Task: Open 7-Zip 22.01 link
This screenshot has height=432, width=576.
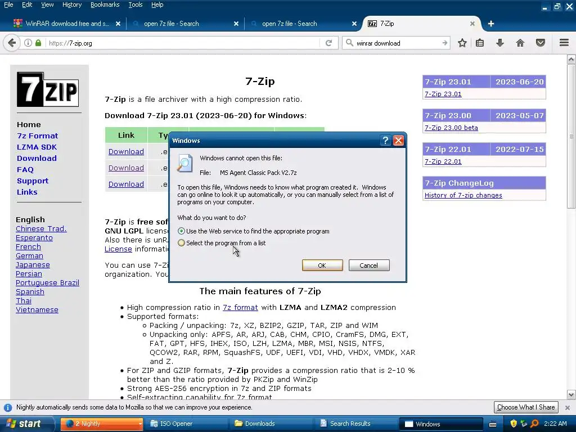Action: coord(443,161)
